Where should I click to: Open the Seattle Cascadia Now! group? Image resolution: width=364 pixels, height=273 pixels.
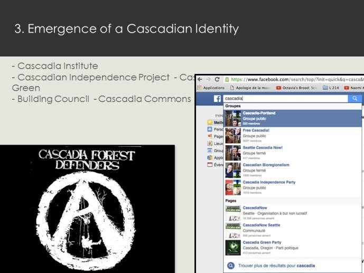[x=293, y=153]
